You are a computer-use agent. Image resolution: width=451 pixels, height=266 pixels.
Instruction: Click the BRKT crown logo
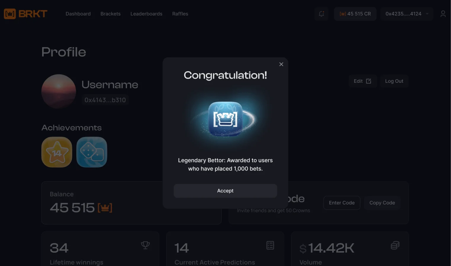tap(25, 14)
